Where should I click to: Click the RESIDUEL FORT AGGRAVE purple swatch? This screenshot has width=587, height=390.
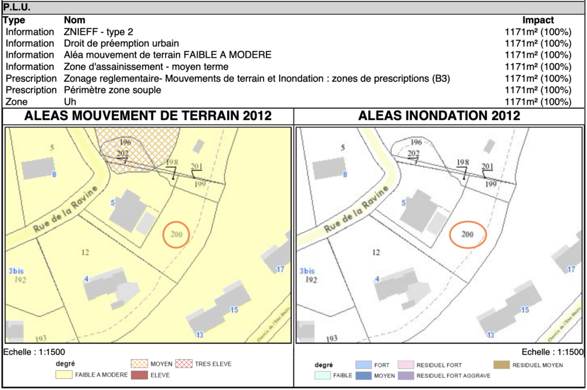click(x=406, y=376)
